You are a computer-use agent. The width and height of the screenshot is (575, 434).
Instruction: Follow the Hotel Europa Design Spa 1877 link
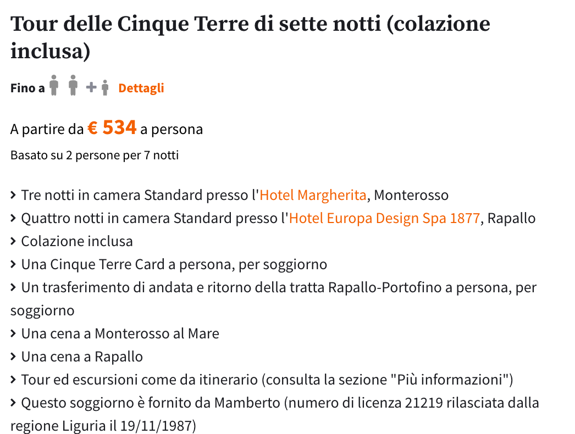point(384,218)
